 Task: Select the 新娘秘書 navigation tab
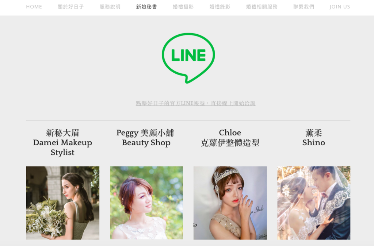tap(146, 7)
